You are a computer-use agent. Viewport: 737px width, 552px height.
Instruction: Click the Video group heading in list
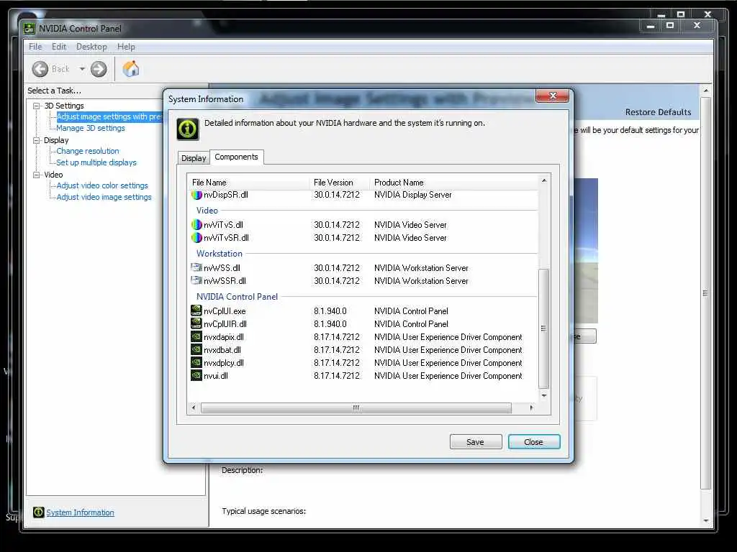click(207, 211)
